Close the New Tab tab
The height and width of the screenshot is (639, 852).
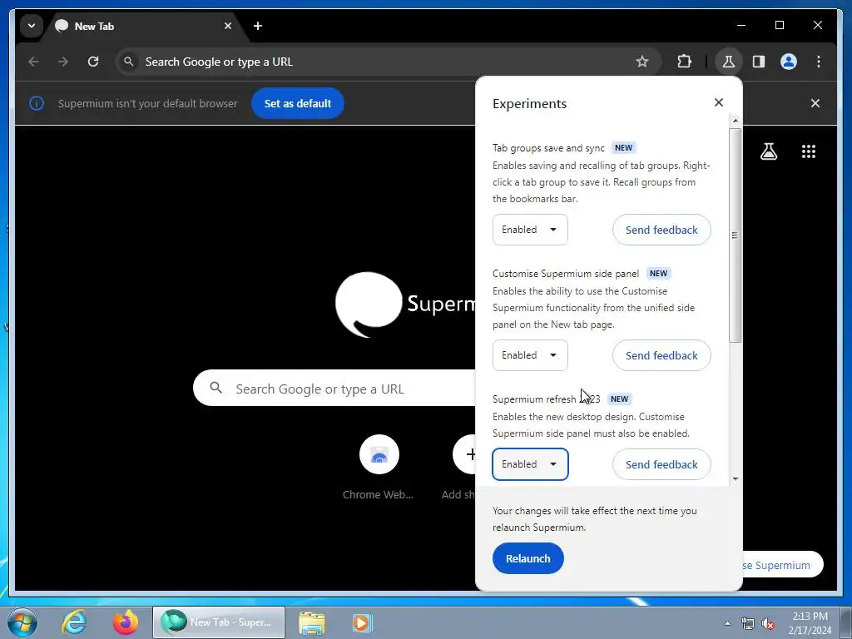tap(228, 26)
